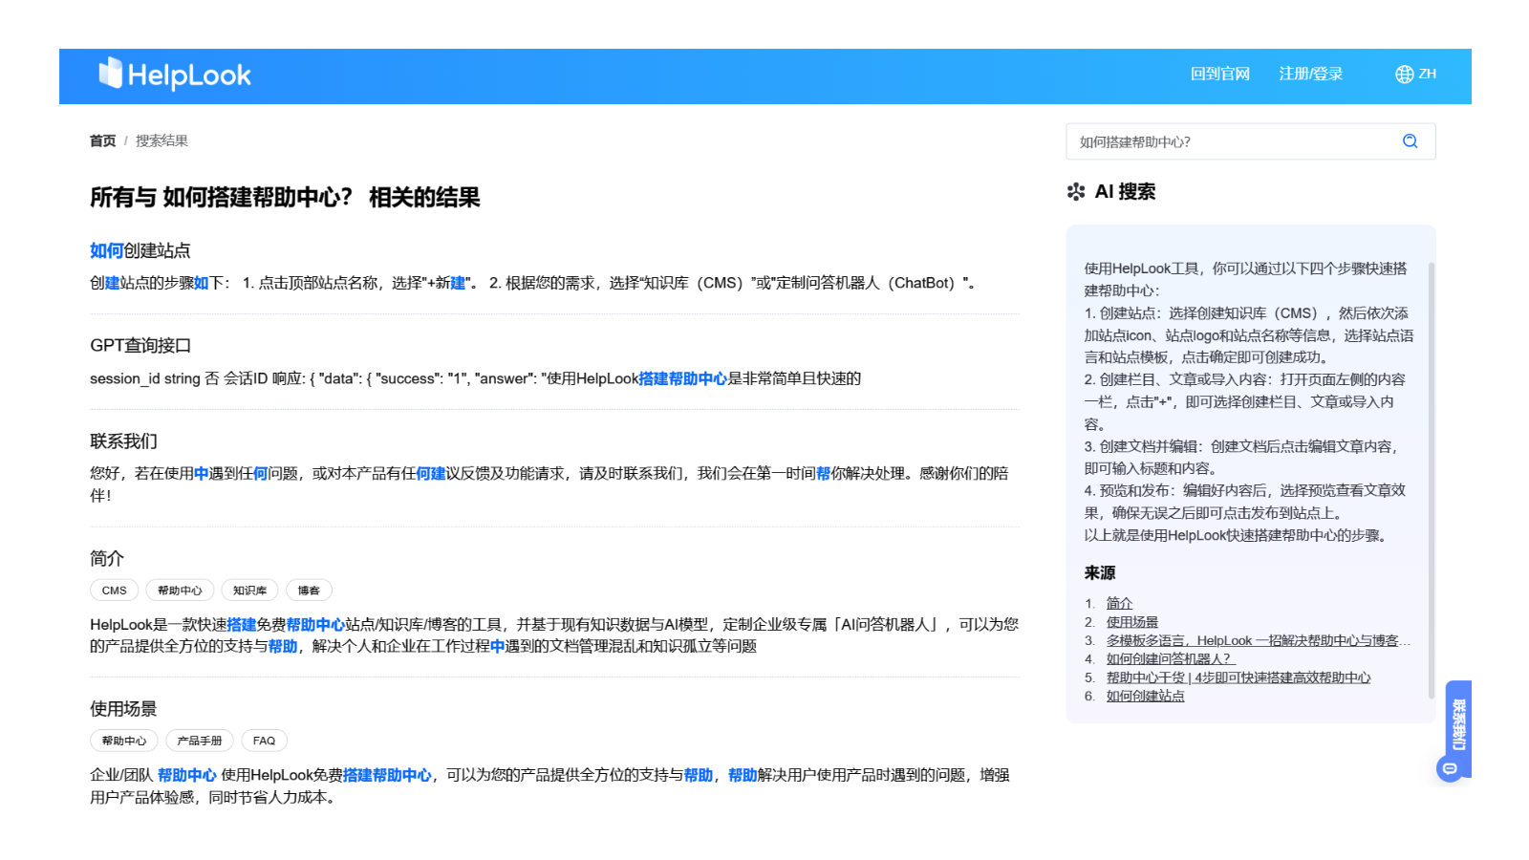Click the CMS tag
Viewport: 1529px width, 860px height.
pyautogui.click(x=115, y=591)
